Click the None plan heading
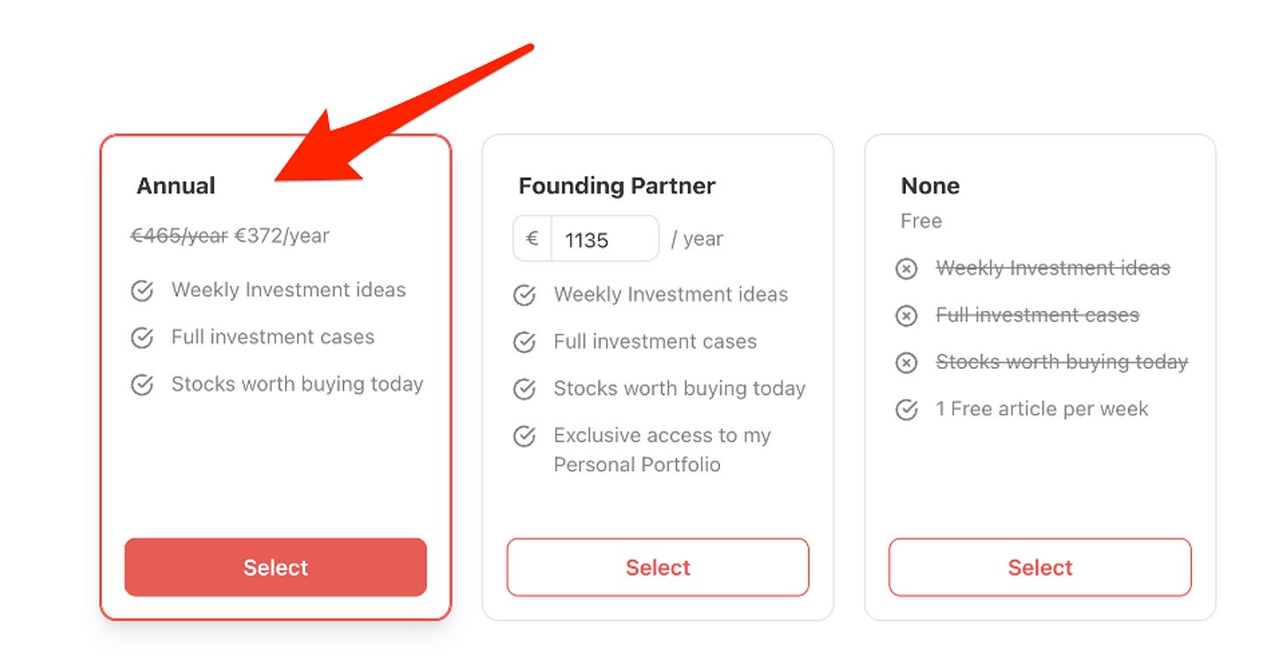This screenshot has height=664, width=1277. 931,186
